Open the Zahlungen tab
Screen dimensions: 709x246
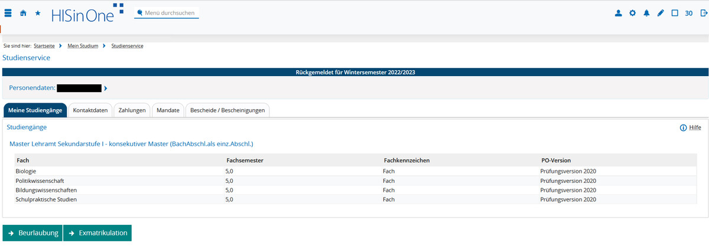pos(132,110)
